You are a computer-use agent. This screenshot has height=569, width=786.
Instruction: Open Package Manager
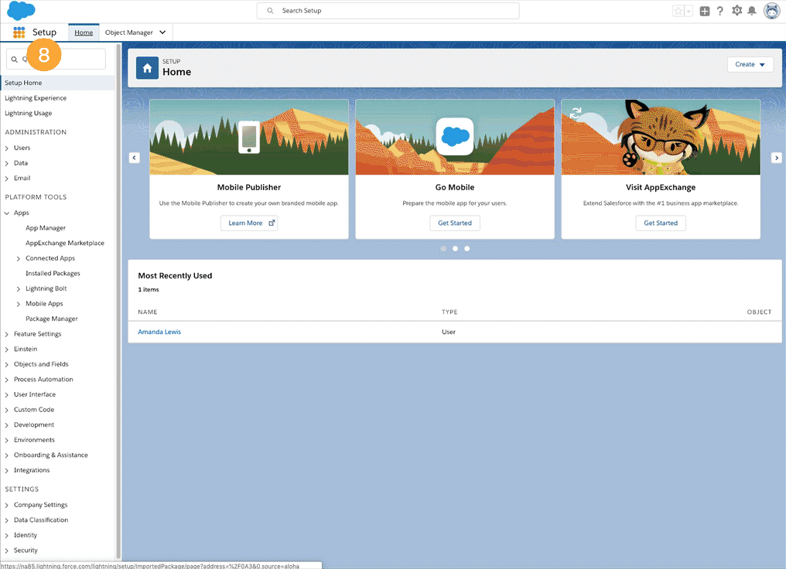point(52,319)
